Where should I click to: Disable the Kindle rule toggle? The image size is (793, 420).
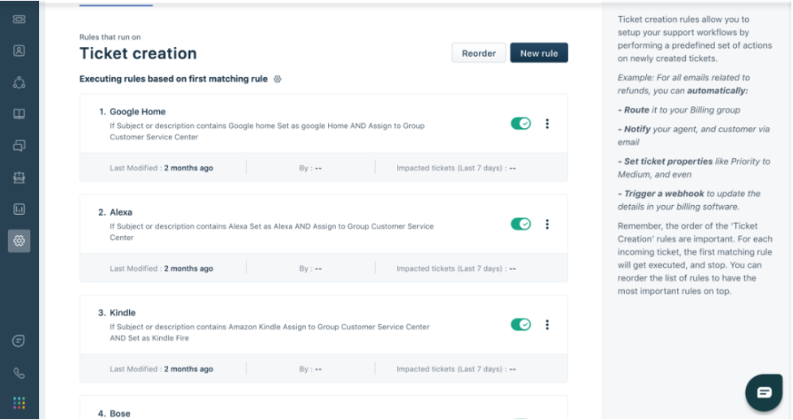pyautogui.click(x=520, y=324)
